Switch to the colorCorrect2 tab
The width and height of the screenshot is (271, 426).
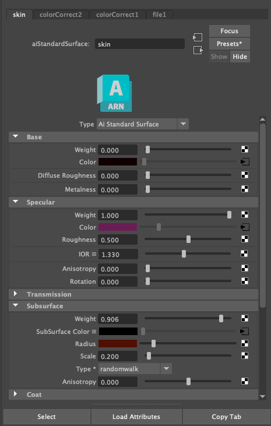61,15
